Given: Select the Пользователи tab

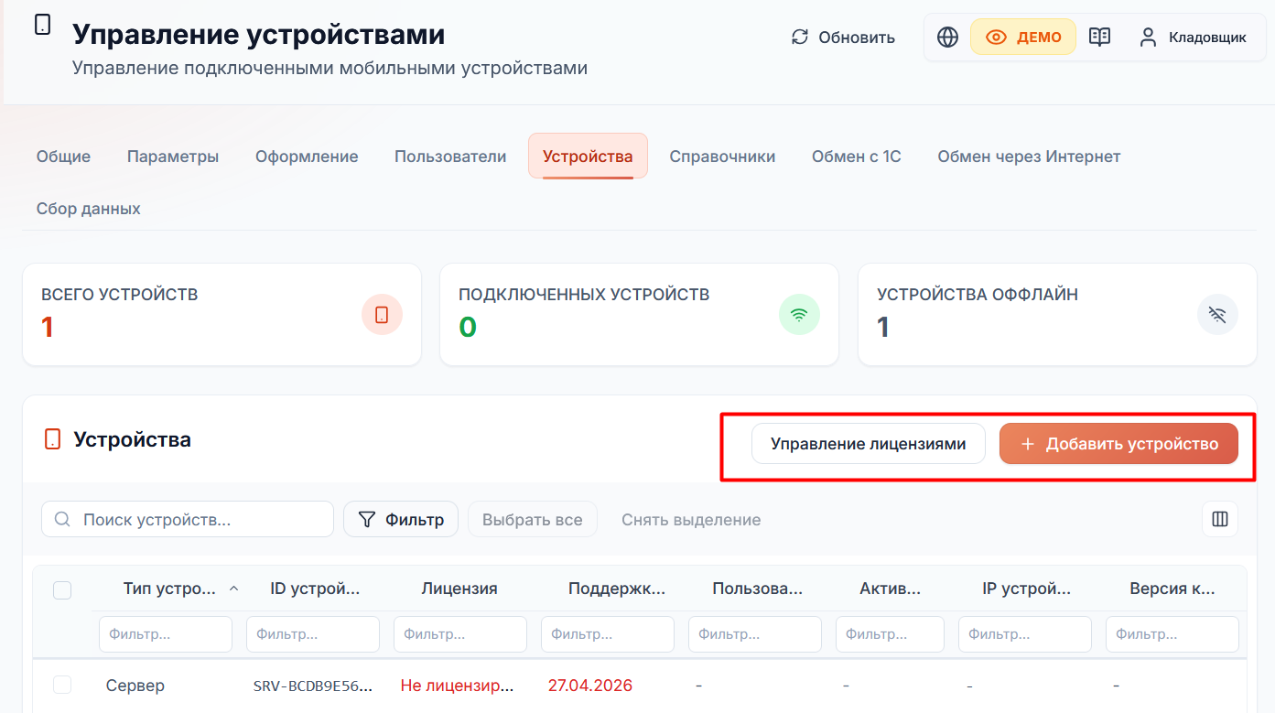Looking at the screenshot, I should 450,157.
